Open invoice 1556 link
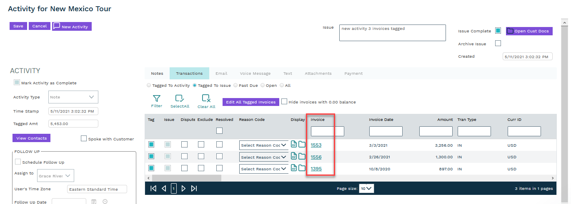Image resolution: width=571 pixels, height=204 pixels. click(x=316, y=157)
